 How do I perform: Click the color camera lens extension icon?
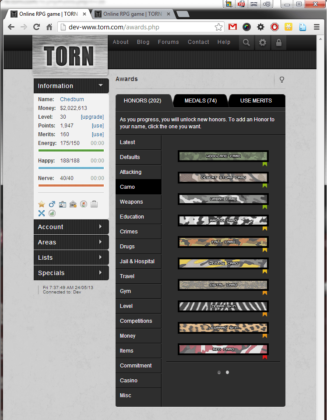coord(246,27)
